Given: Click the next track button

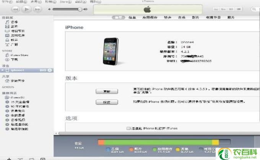Looking at the screenshot, I should point(37,9).
